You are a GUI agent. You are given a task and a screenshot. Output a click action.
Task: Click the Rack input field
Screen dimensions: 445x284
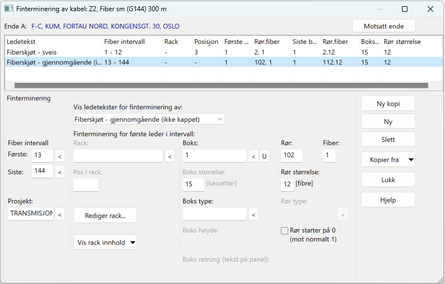(118, 156)
